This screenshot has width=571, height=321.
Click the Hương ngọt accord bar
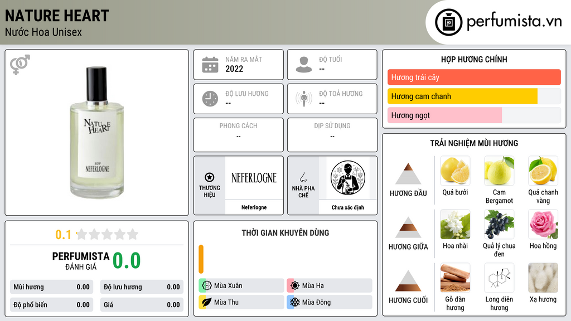point(474,115)
